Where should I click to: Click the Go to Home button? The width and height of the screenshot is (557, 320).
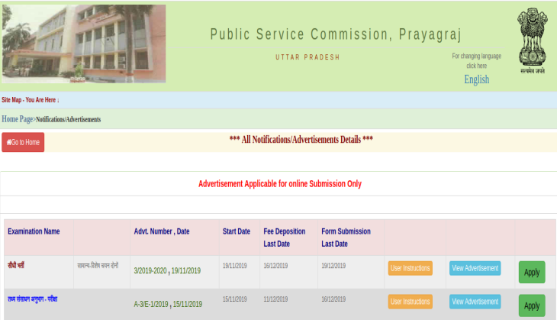[x=23, y=142]
